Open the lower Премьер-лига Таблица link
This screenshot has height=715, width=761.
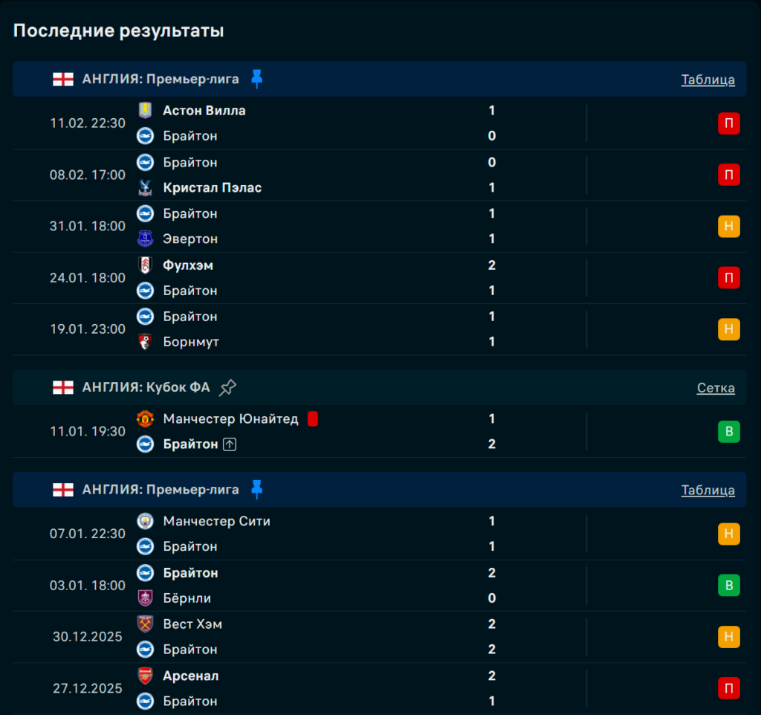point(707,491)
